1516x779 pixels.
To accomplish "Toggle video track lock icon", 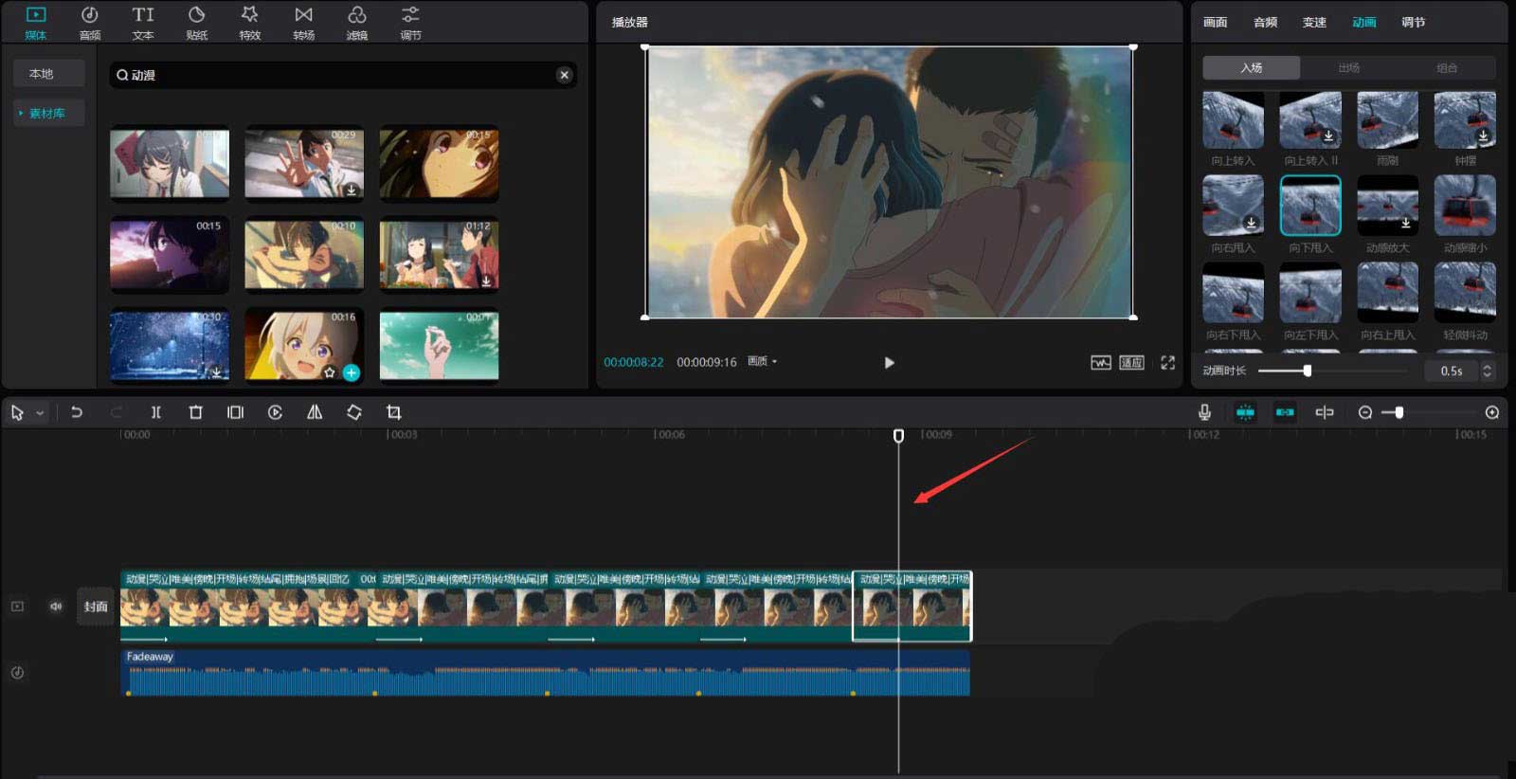I will (x=17, y=607).
